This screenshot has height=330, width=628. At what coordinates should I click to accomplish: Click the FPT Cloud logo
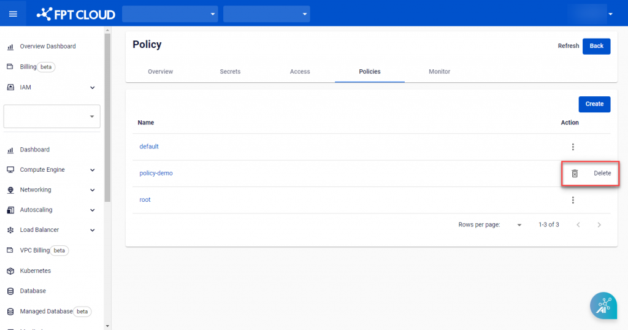click(75, 13)
